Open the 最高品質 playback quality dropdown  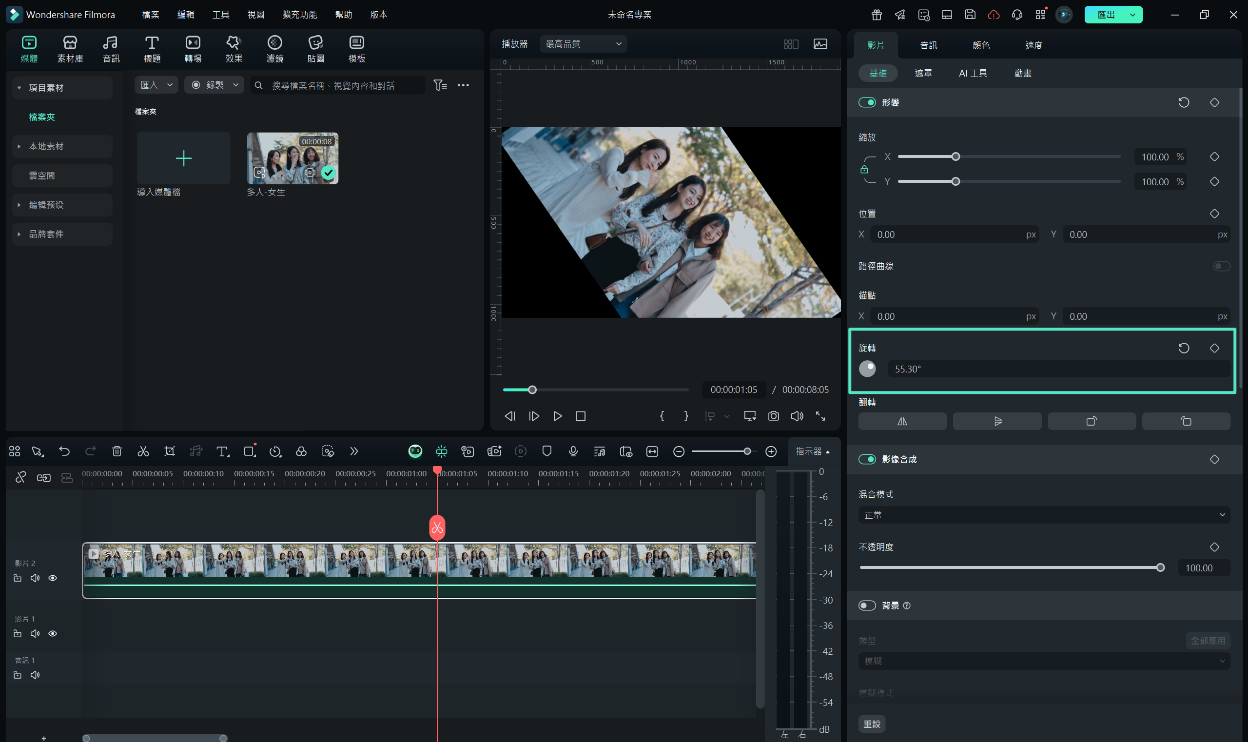pos(583,44)
